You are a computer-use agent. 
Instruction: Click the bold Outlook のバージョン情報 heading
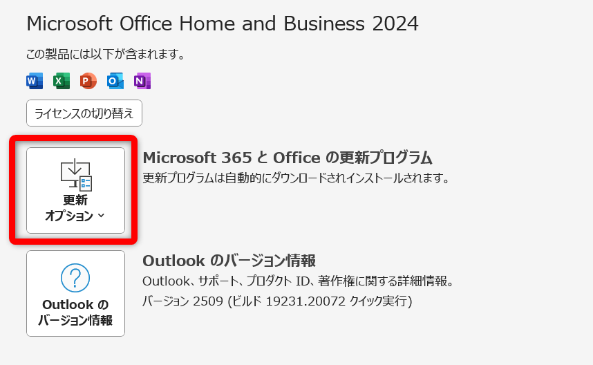coord(229,261)
